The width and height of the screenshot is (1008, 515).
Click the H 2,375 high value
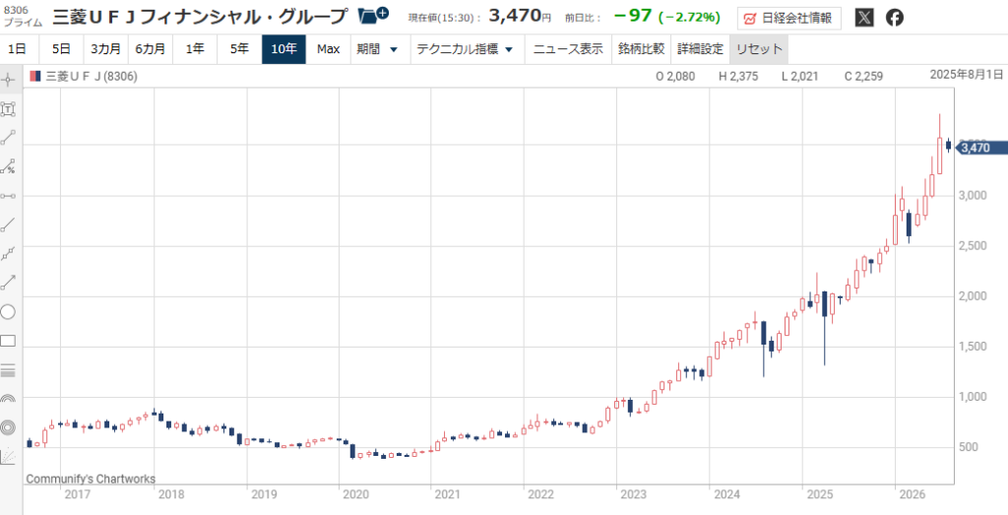738,77
